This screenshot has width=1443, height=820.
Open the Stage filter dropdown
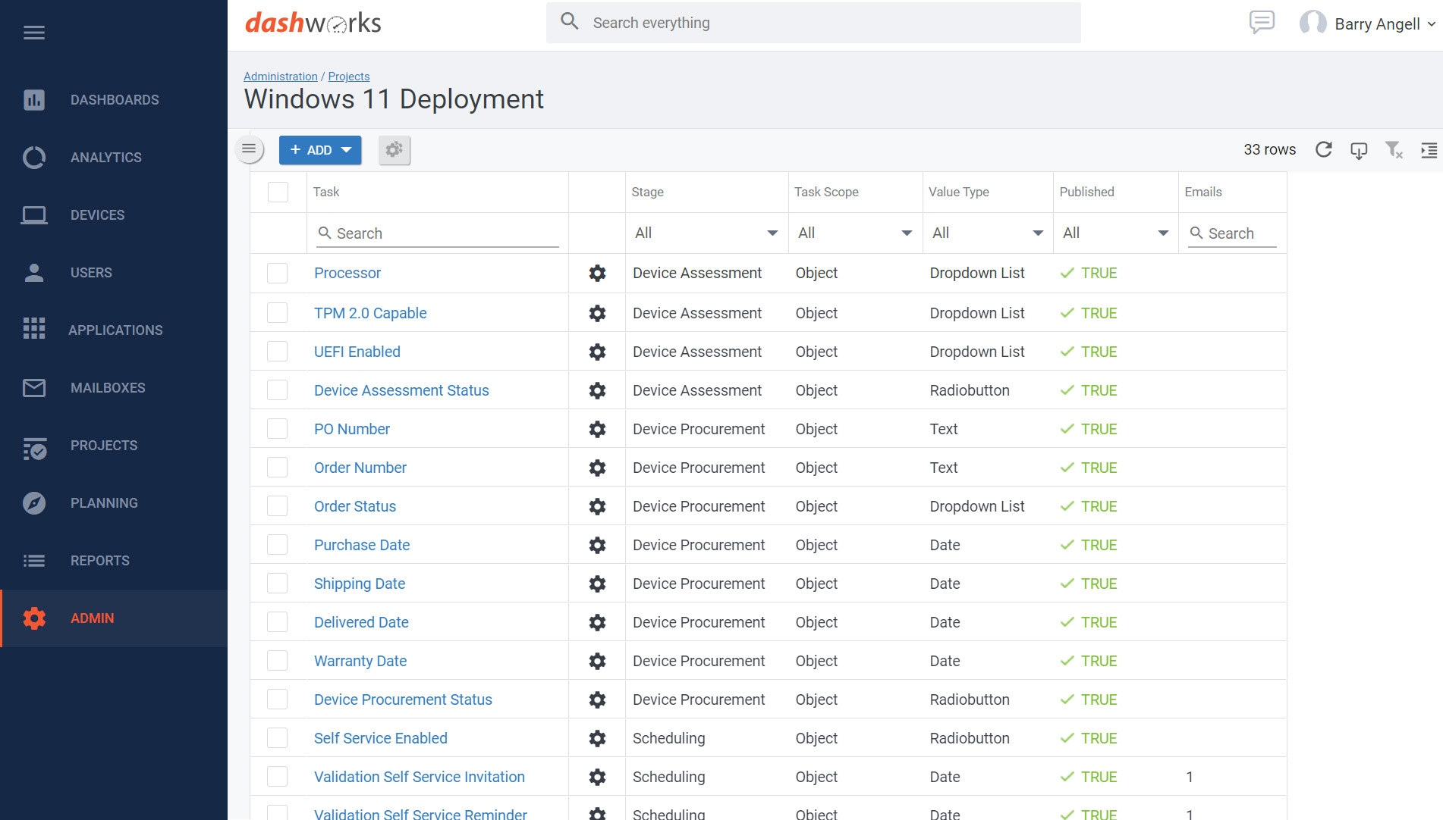[706, 233]
